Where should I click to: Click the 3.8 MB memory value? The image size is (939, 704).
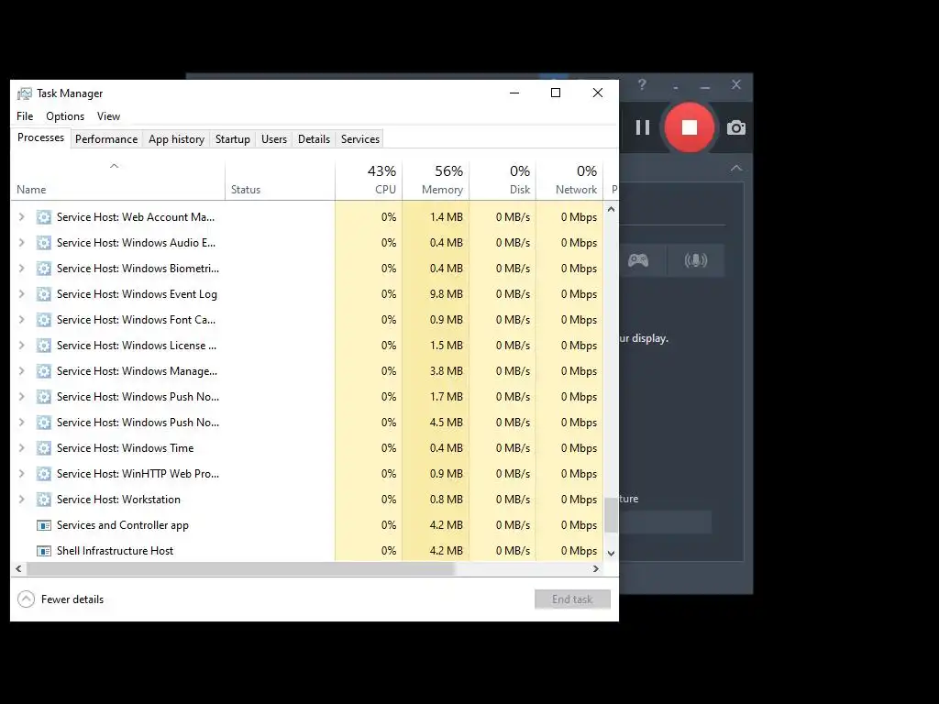[447, 371]
